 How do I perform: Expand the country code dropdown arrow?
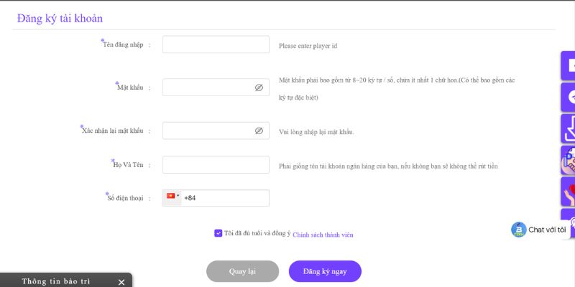pyautogui.click(x=178, y=195)
